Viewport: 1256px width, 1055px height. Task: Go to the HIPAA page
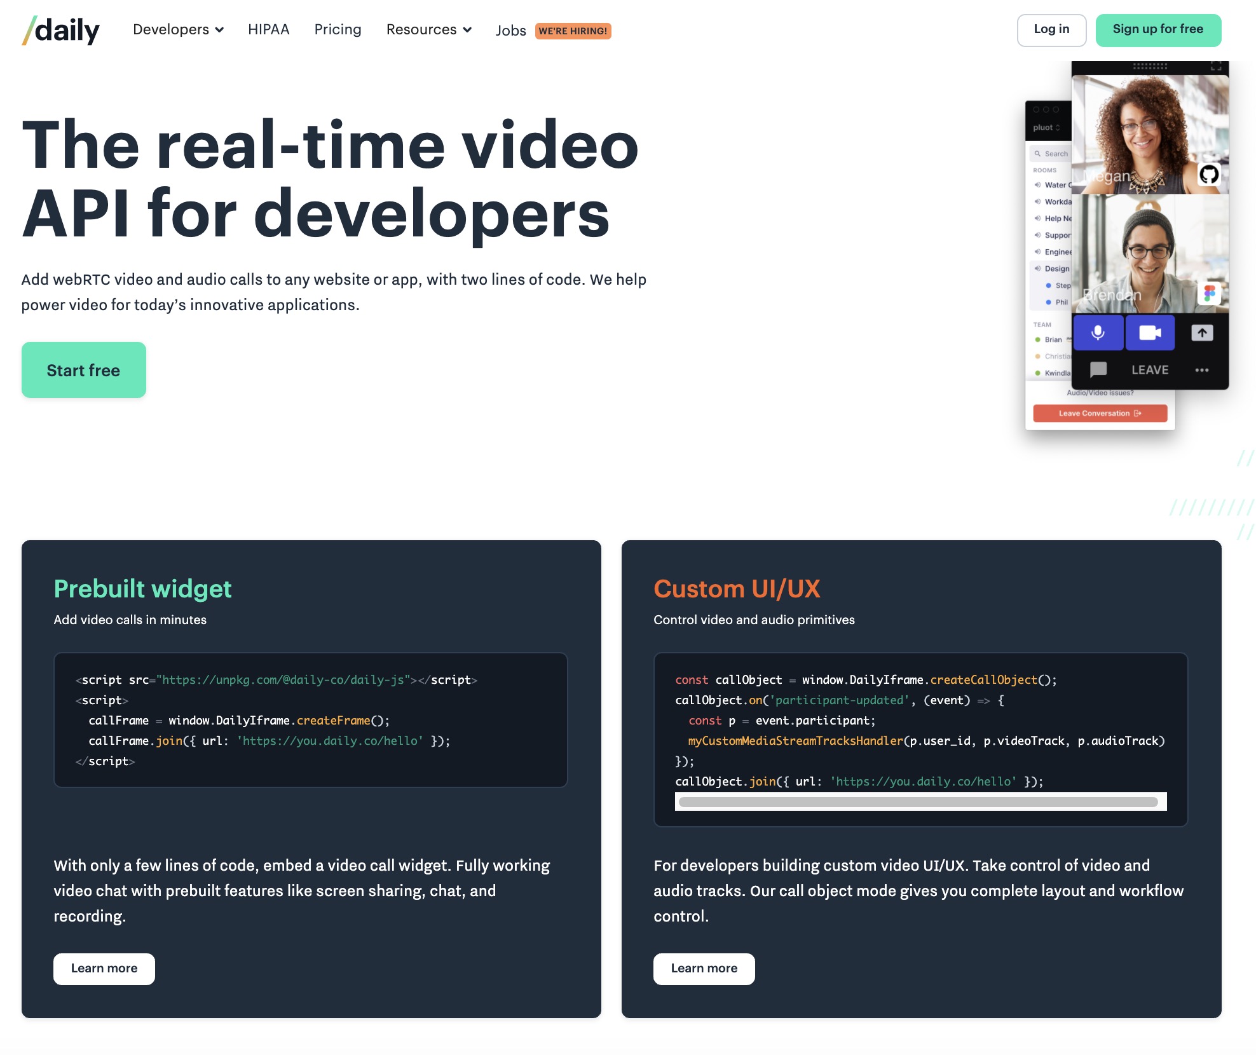[268, 30]
